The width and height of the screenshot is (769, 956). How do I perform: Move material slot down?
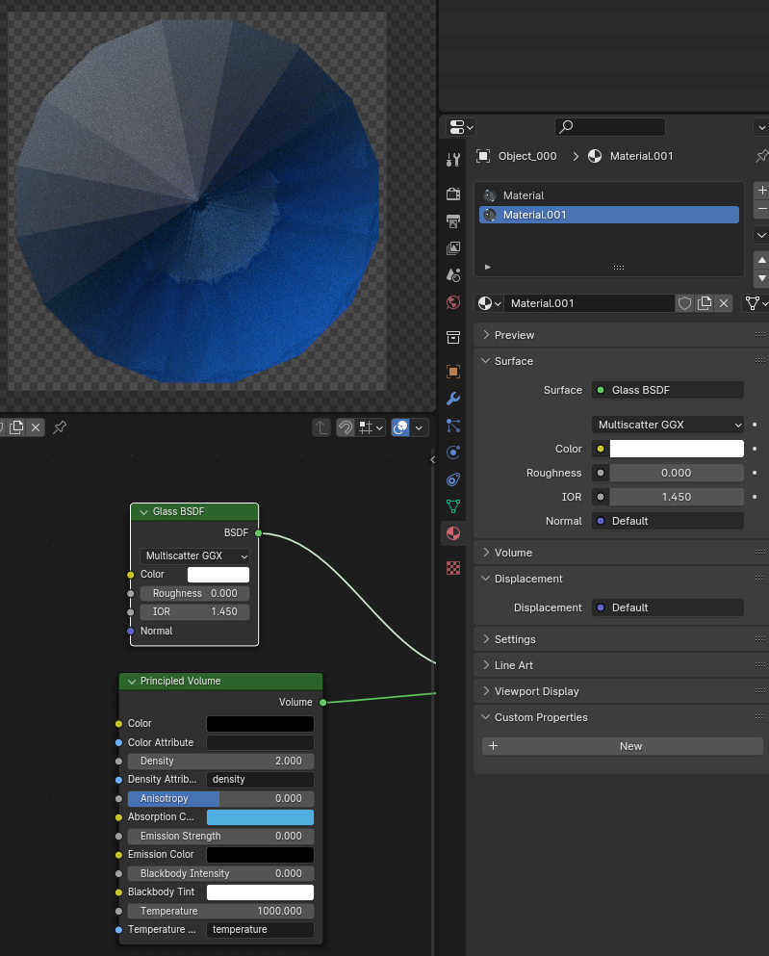coord(761,278)
